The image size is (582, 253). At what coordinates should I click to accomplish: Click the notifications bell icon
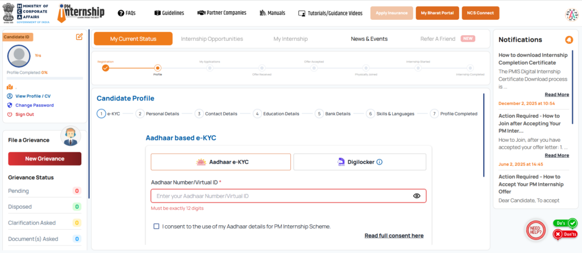[568, 40]
